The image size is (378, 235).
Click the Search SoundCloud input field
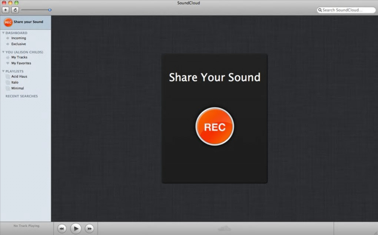[346, 10]
